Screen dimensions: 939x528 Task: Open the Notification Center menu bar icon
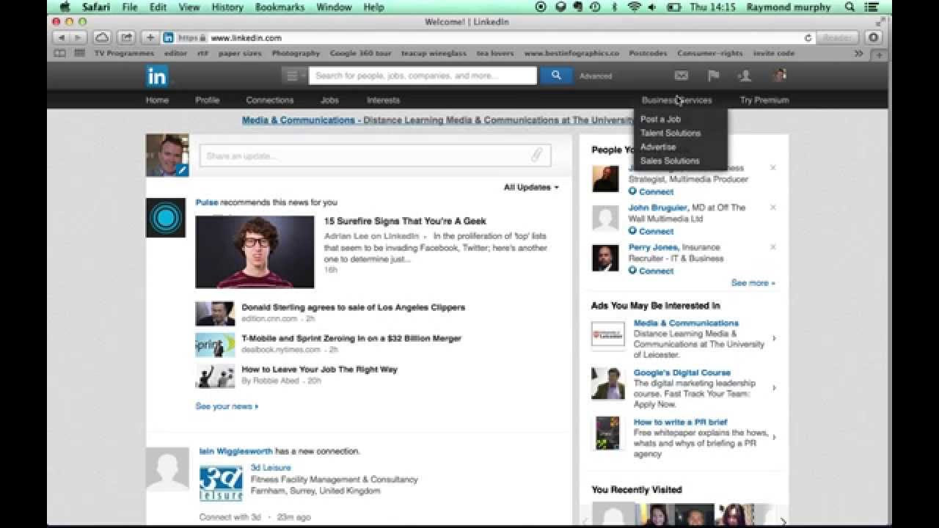pos(872,7)
